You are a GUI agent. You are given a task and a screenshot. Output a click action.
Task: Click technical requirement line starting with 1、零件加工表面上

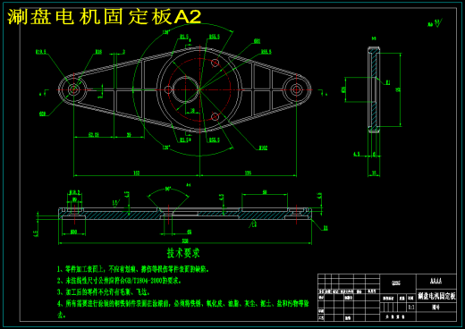pyautogui.click(x=133, y=269)
